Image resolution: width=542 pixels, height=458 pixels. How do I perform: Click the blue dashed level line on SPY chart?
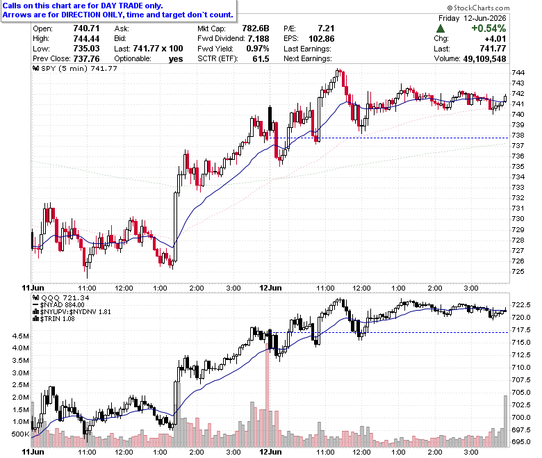[389, 138]
